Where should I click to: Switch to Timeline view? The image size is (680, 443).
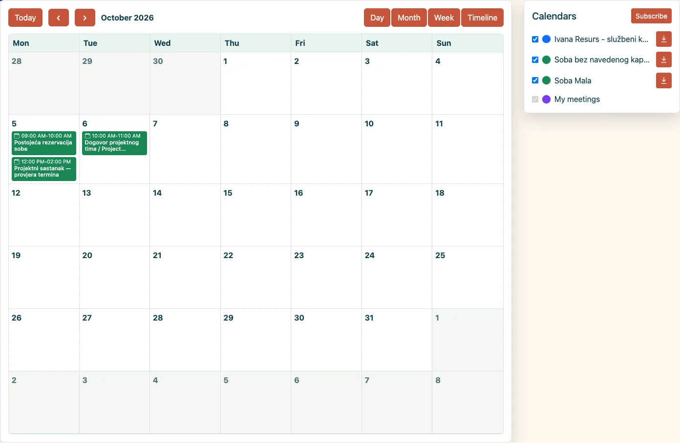coord(482,18)
